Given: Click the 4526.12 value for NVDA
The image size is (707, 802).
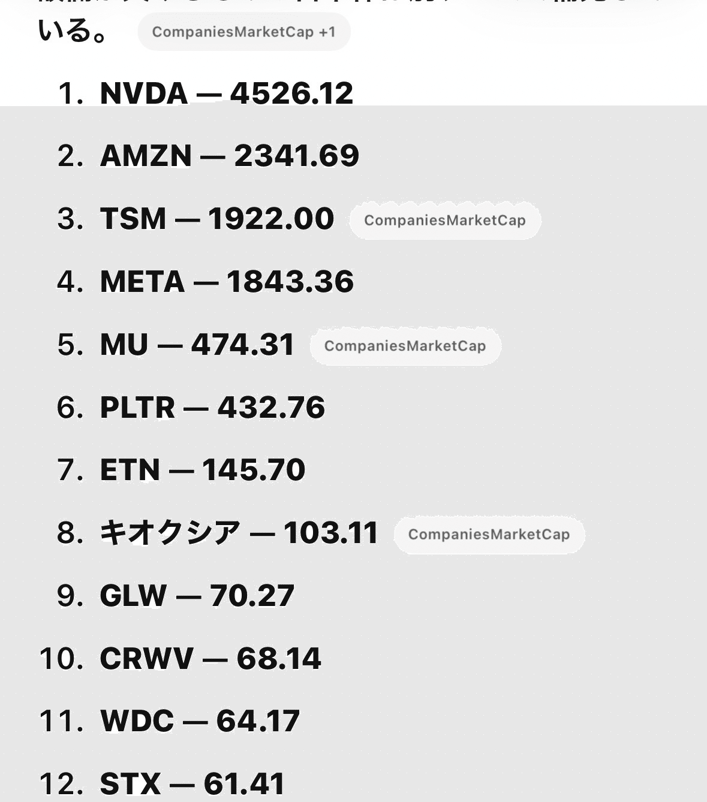Looking at the screenshot, I should [291, 94].
